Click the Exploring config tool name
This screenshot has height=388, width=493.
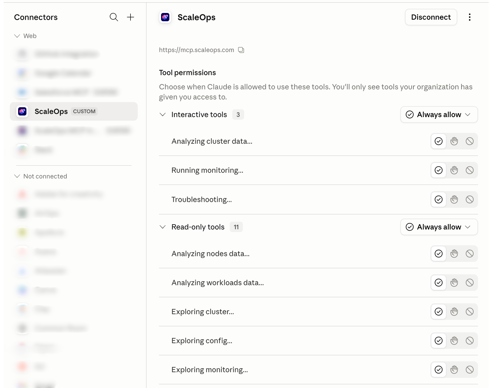(x=202, y=341)
